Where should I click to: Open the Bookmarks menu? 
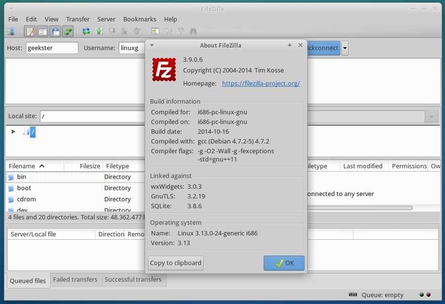[140, 19]
